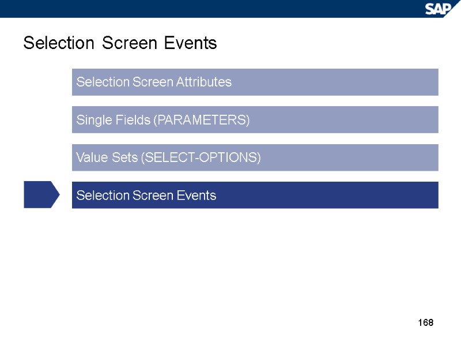Click the slide number 168
The image size is (461, 346).
(425, 322)
